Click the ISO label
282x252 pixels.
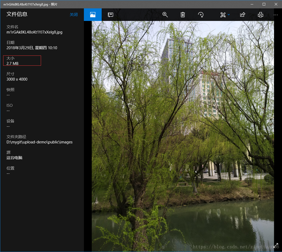tap(9, 105)
